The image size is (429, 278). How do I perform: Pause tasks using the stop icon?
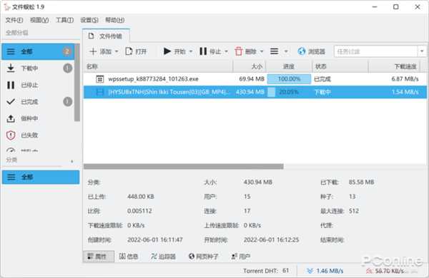tap(203, 51)
